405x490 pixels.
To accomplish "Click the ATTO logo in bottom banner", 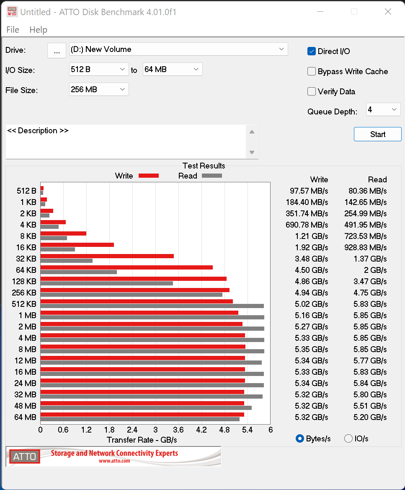I will click(x=25, y=456).
